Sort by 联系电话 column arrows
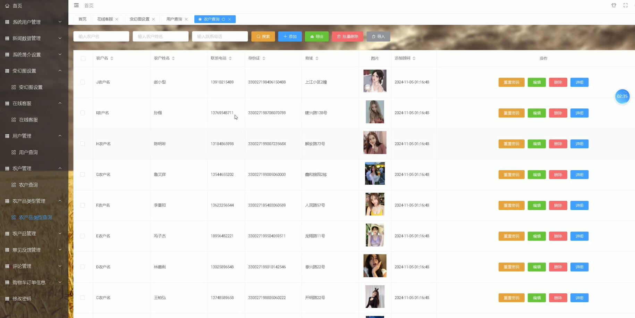Image resolution: width=635 pixels, height=318 pixels. (230, 58)
